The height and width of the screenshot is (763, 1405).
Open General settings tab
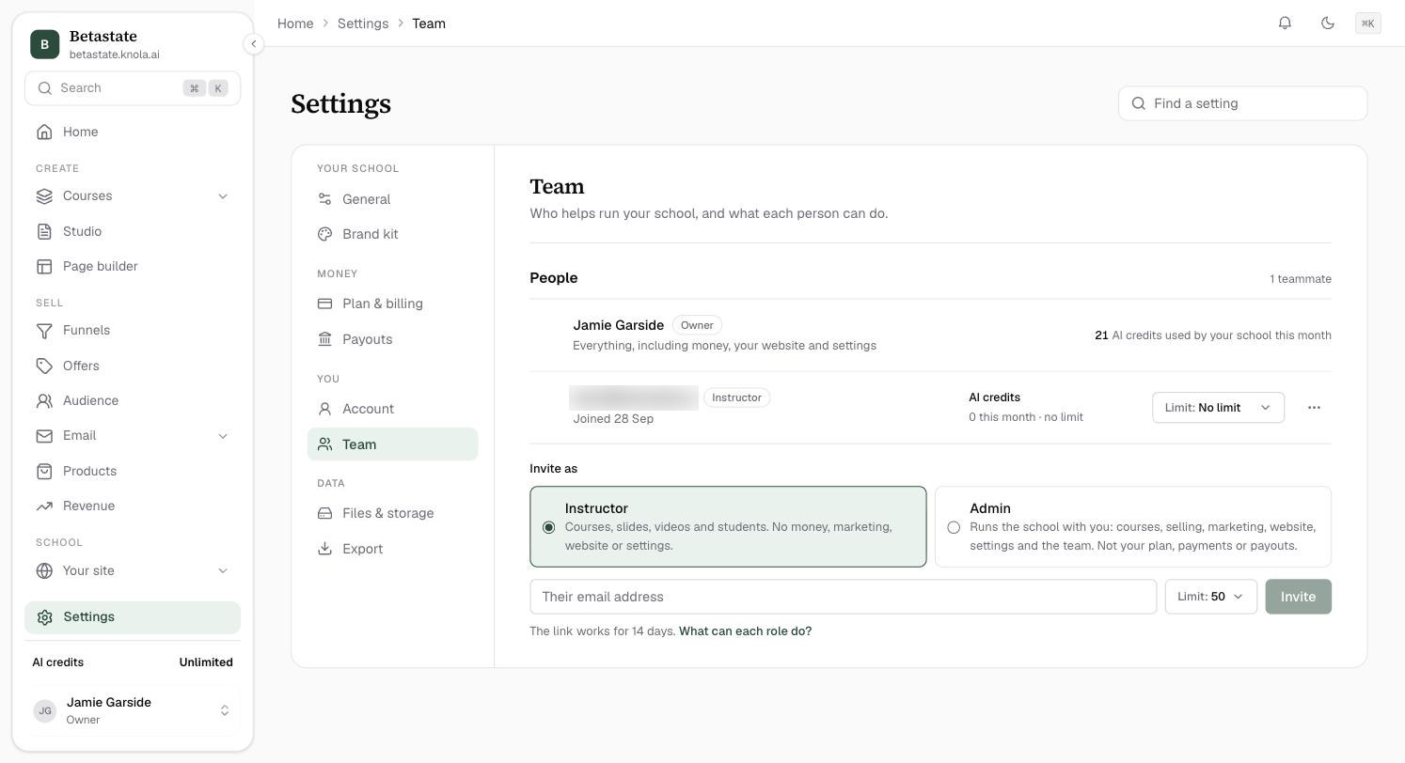[x=393, y=199]
